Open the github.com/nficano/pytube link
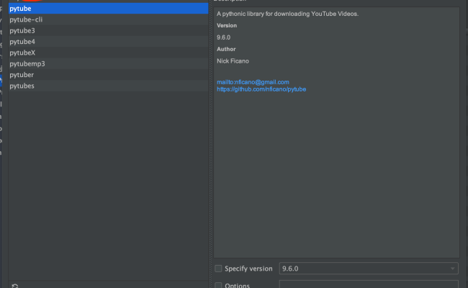This screenshot has height=288, width=468. (x=261, y=89)
